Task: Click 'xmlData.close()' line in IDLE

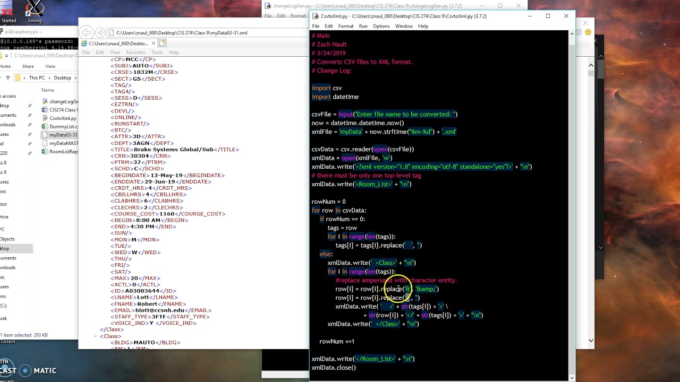Action: coord(334,368)
